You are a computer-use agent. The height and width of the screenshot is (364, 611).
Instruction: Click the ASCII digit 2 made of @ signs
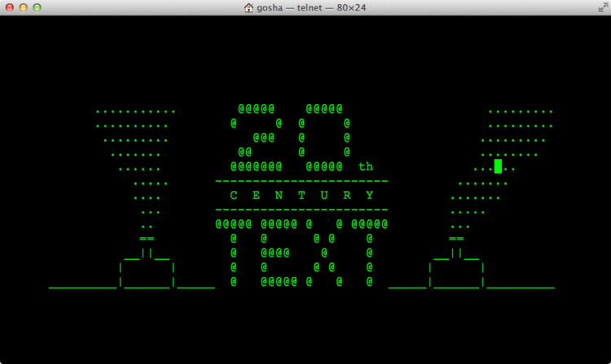(256, 138)
